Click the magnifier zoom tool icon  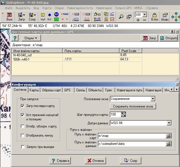(x=121, y=17)
